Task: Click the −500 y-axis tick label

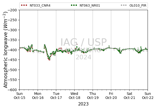Action: (x=13, y=70)
